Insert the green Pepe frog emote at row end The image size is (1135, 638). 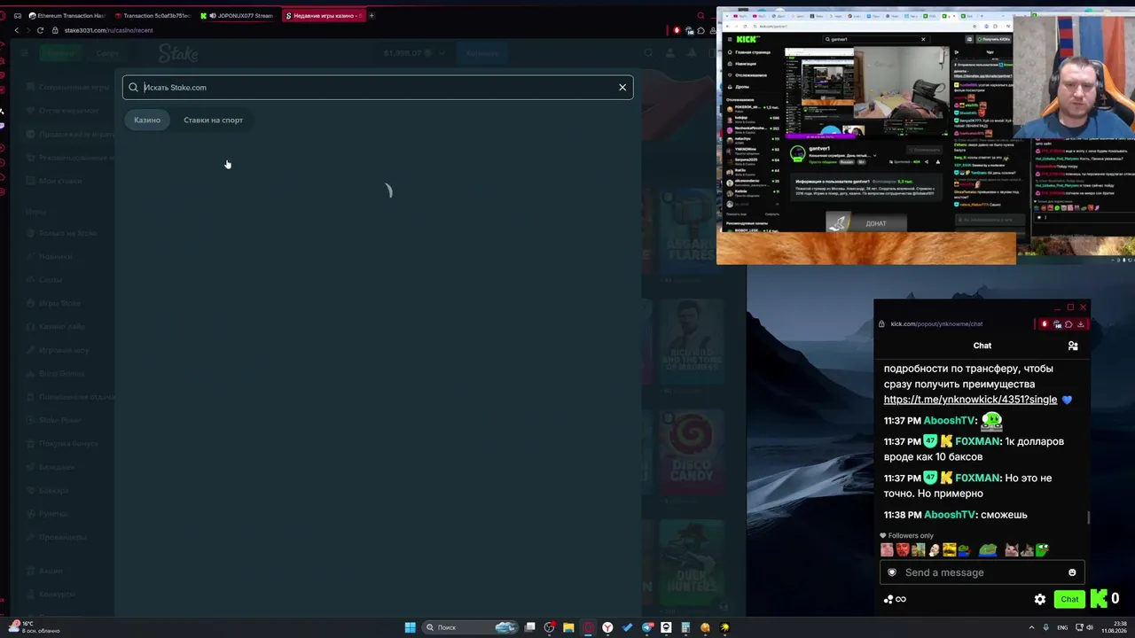[1042, 550]
